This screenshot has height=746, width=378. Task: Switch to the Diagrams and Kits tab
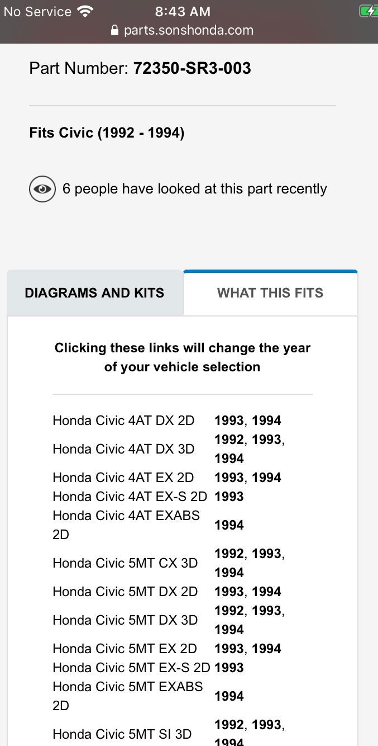point(94,293)
